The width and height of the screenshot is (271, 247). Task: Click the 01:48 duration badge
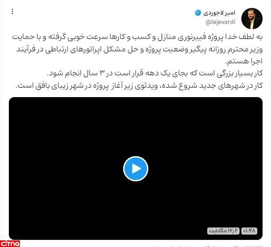(x=249, y=231)
